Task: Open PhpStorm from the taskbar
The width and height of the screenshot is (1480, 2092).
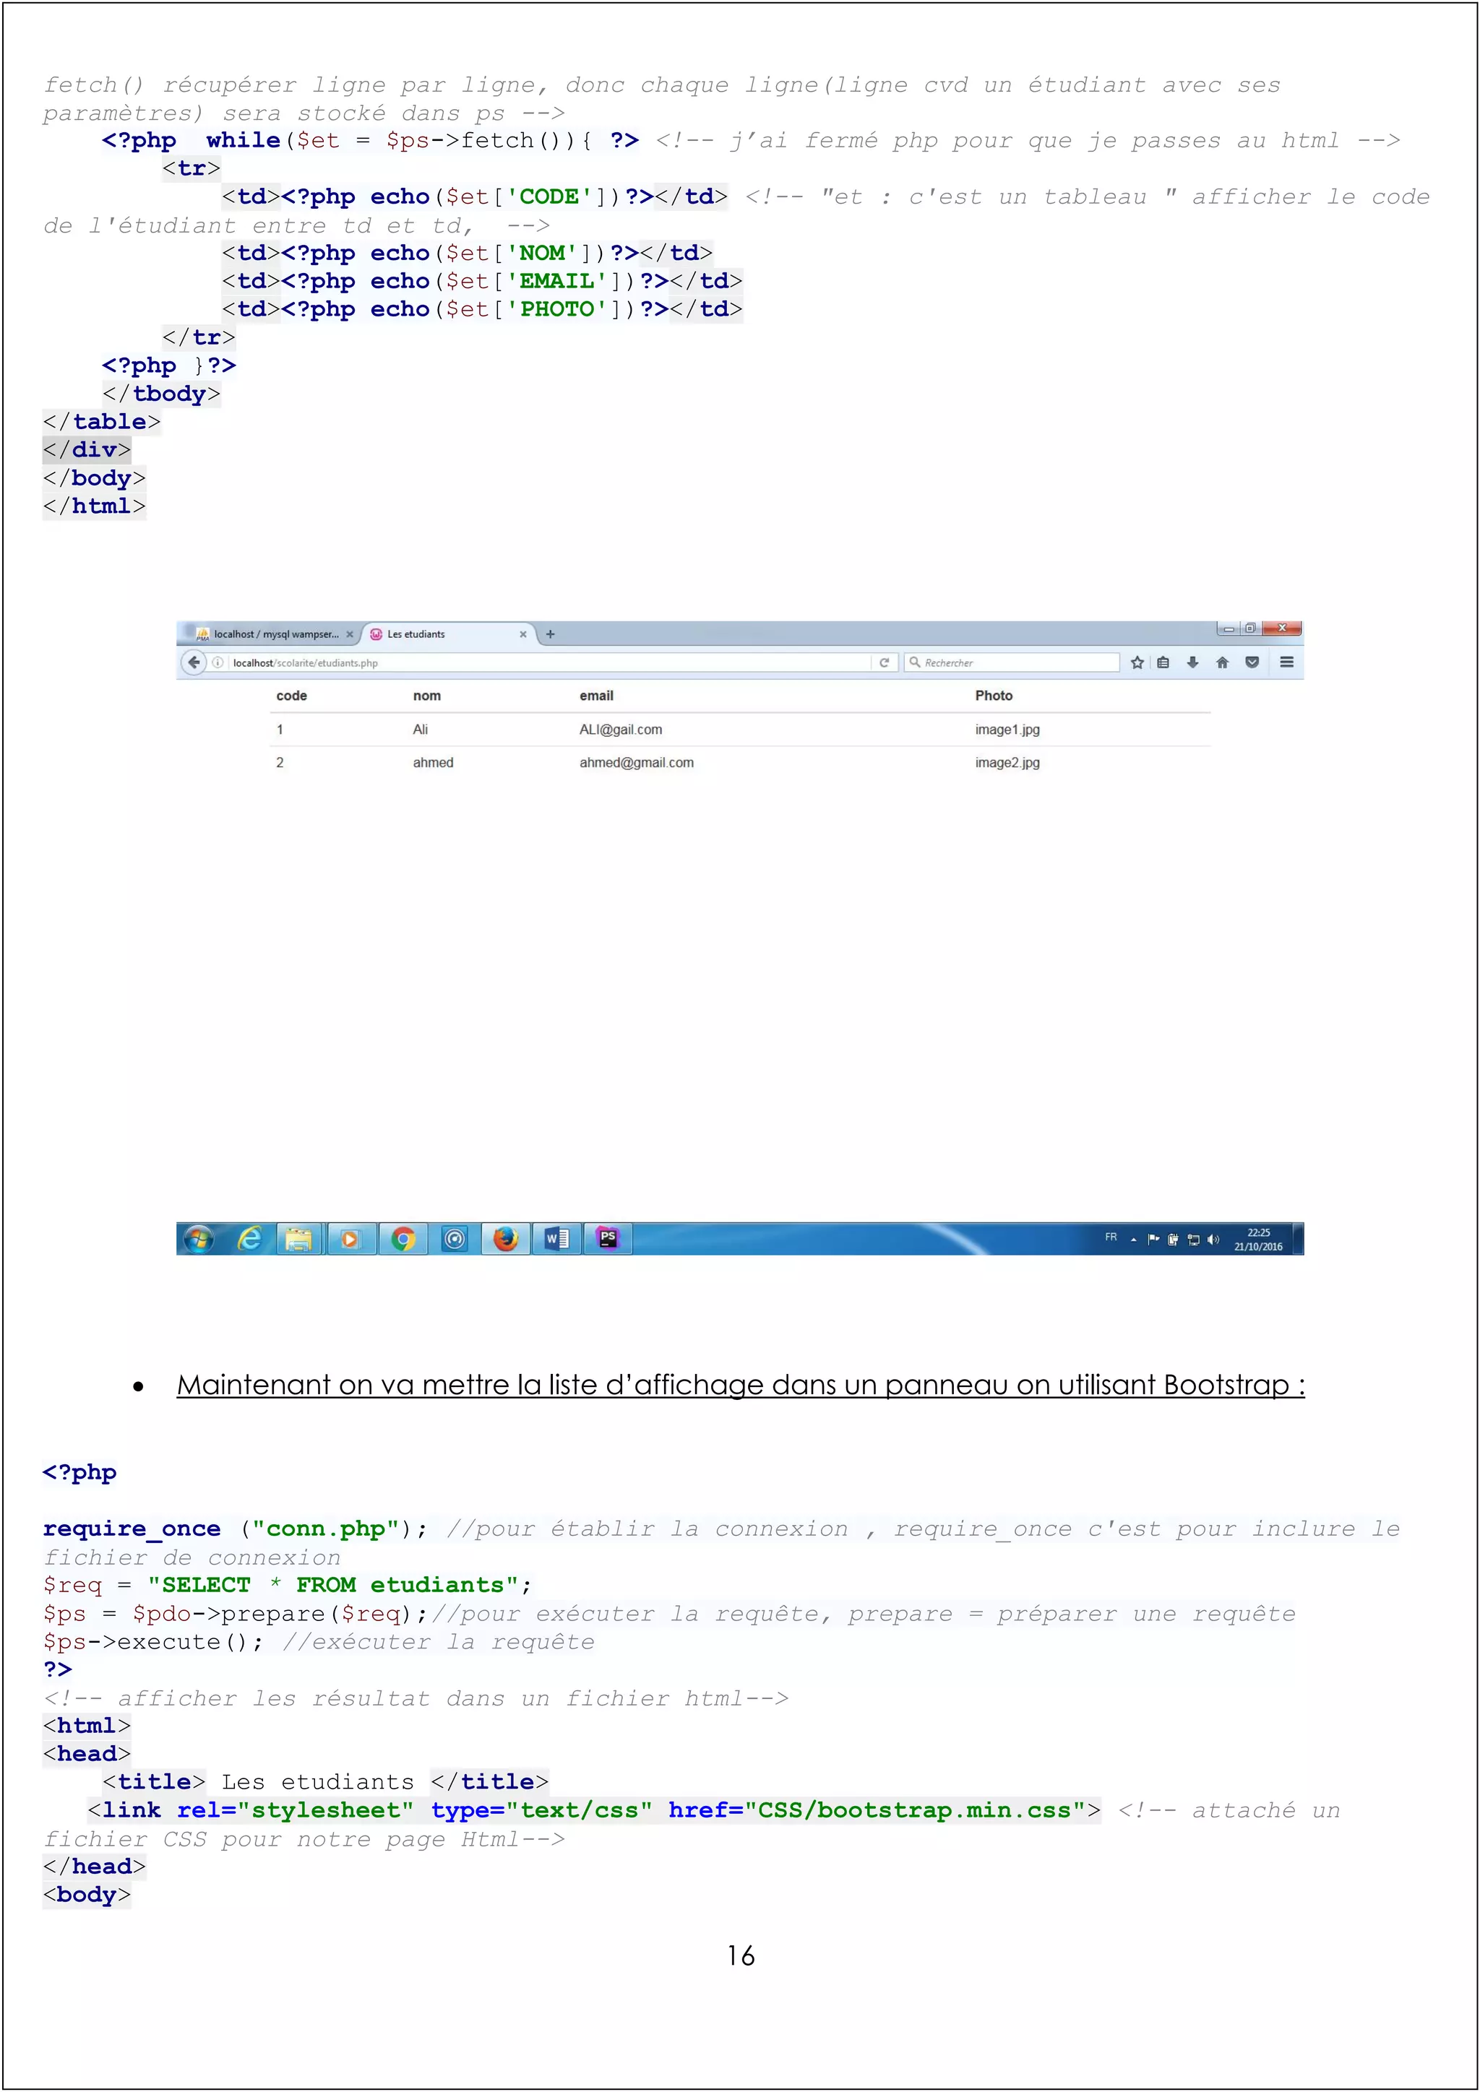Action: click(608, 1239)
